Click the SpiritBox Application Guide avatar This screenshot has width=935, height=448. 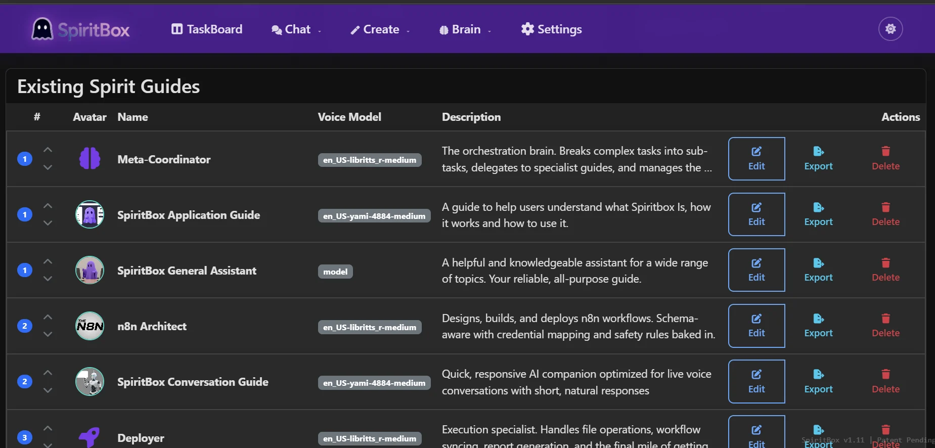point(90,214)
